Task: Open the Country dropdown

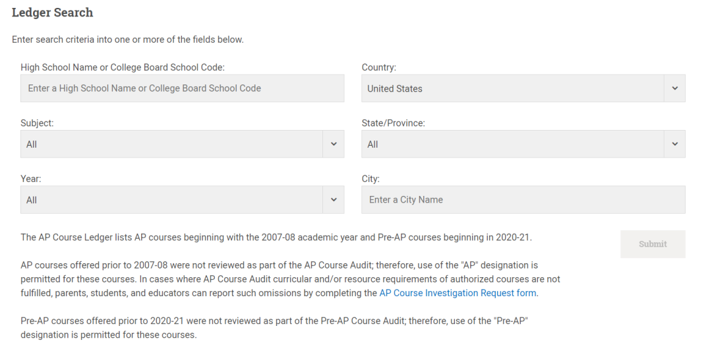Action: coord(523,88)
